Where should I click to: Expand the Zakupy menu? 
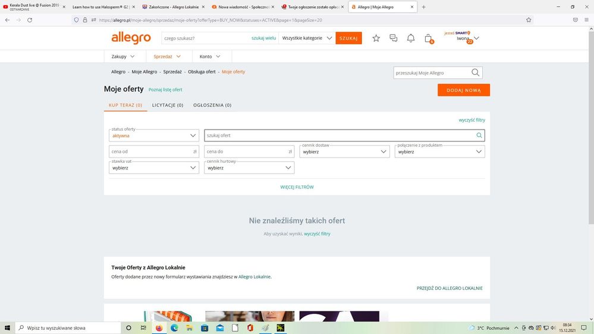pyautogui.click(x=123, y=56)
